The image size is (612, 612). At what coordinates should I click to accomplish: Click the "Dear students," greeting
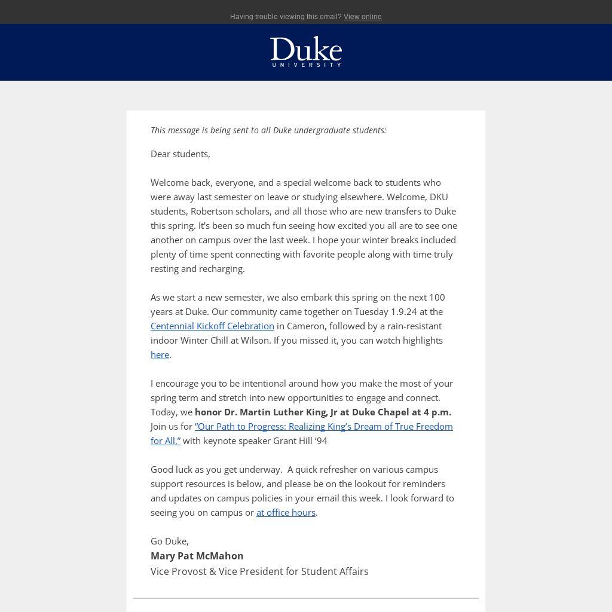180,154
